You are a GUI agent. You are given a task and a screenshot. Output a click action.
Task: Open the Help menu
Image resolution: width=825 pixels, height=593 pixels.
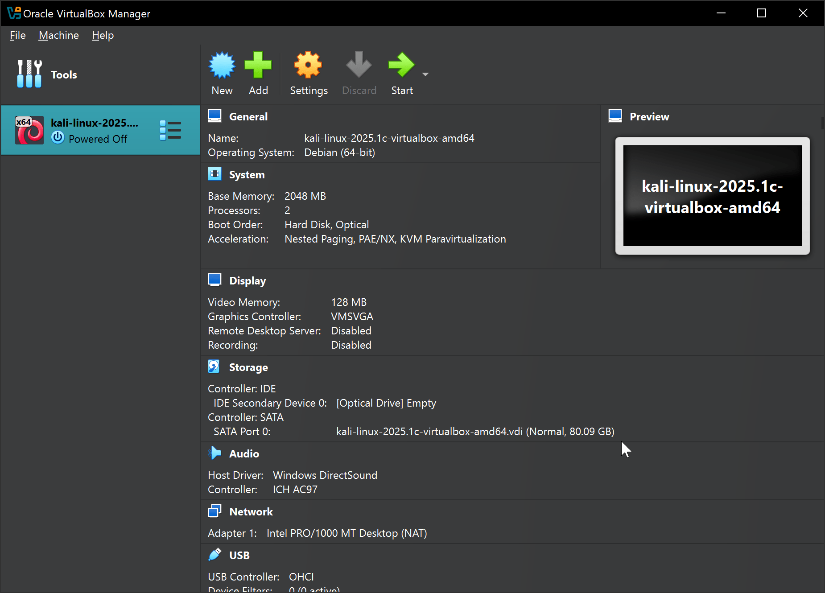point(103,35)
